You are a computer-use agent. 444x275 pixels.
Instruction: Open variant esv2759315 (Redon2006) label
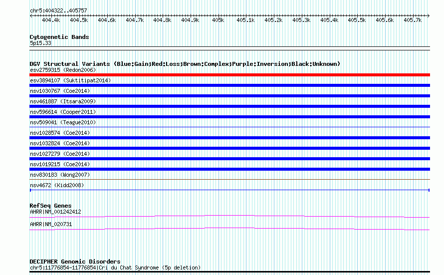(63, 70)
